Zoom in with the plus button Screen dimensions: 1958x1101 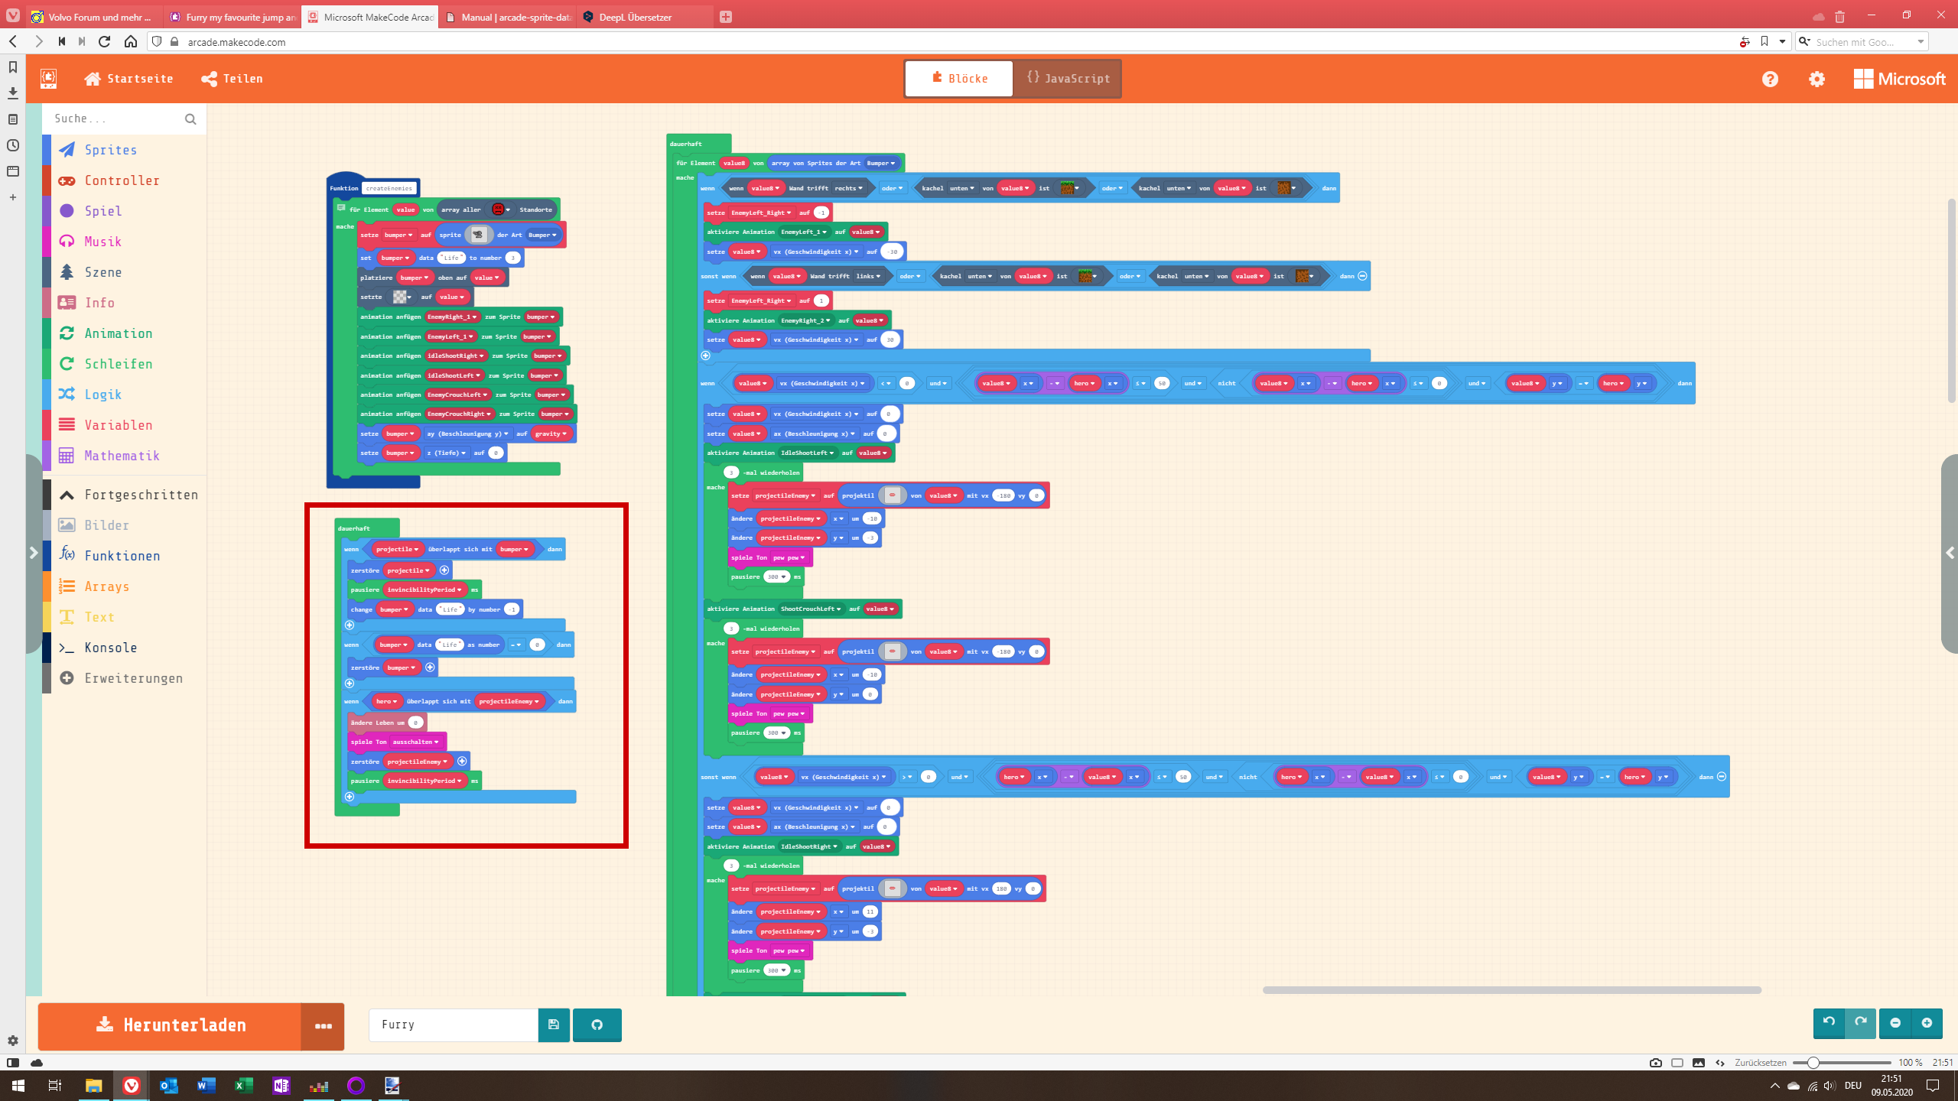1927,1023
